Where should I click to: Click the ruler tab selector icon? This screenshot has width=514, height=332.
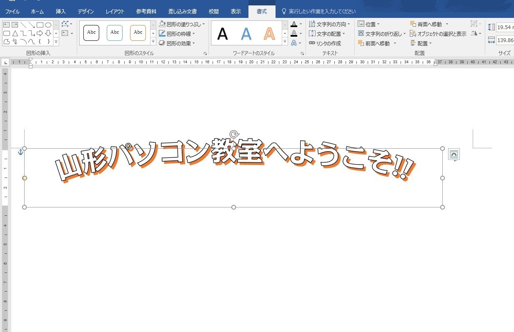pyautogui.click(x=5, y=62)
